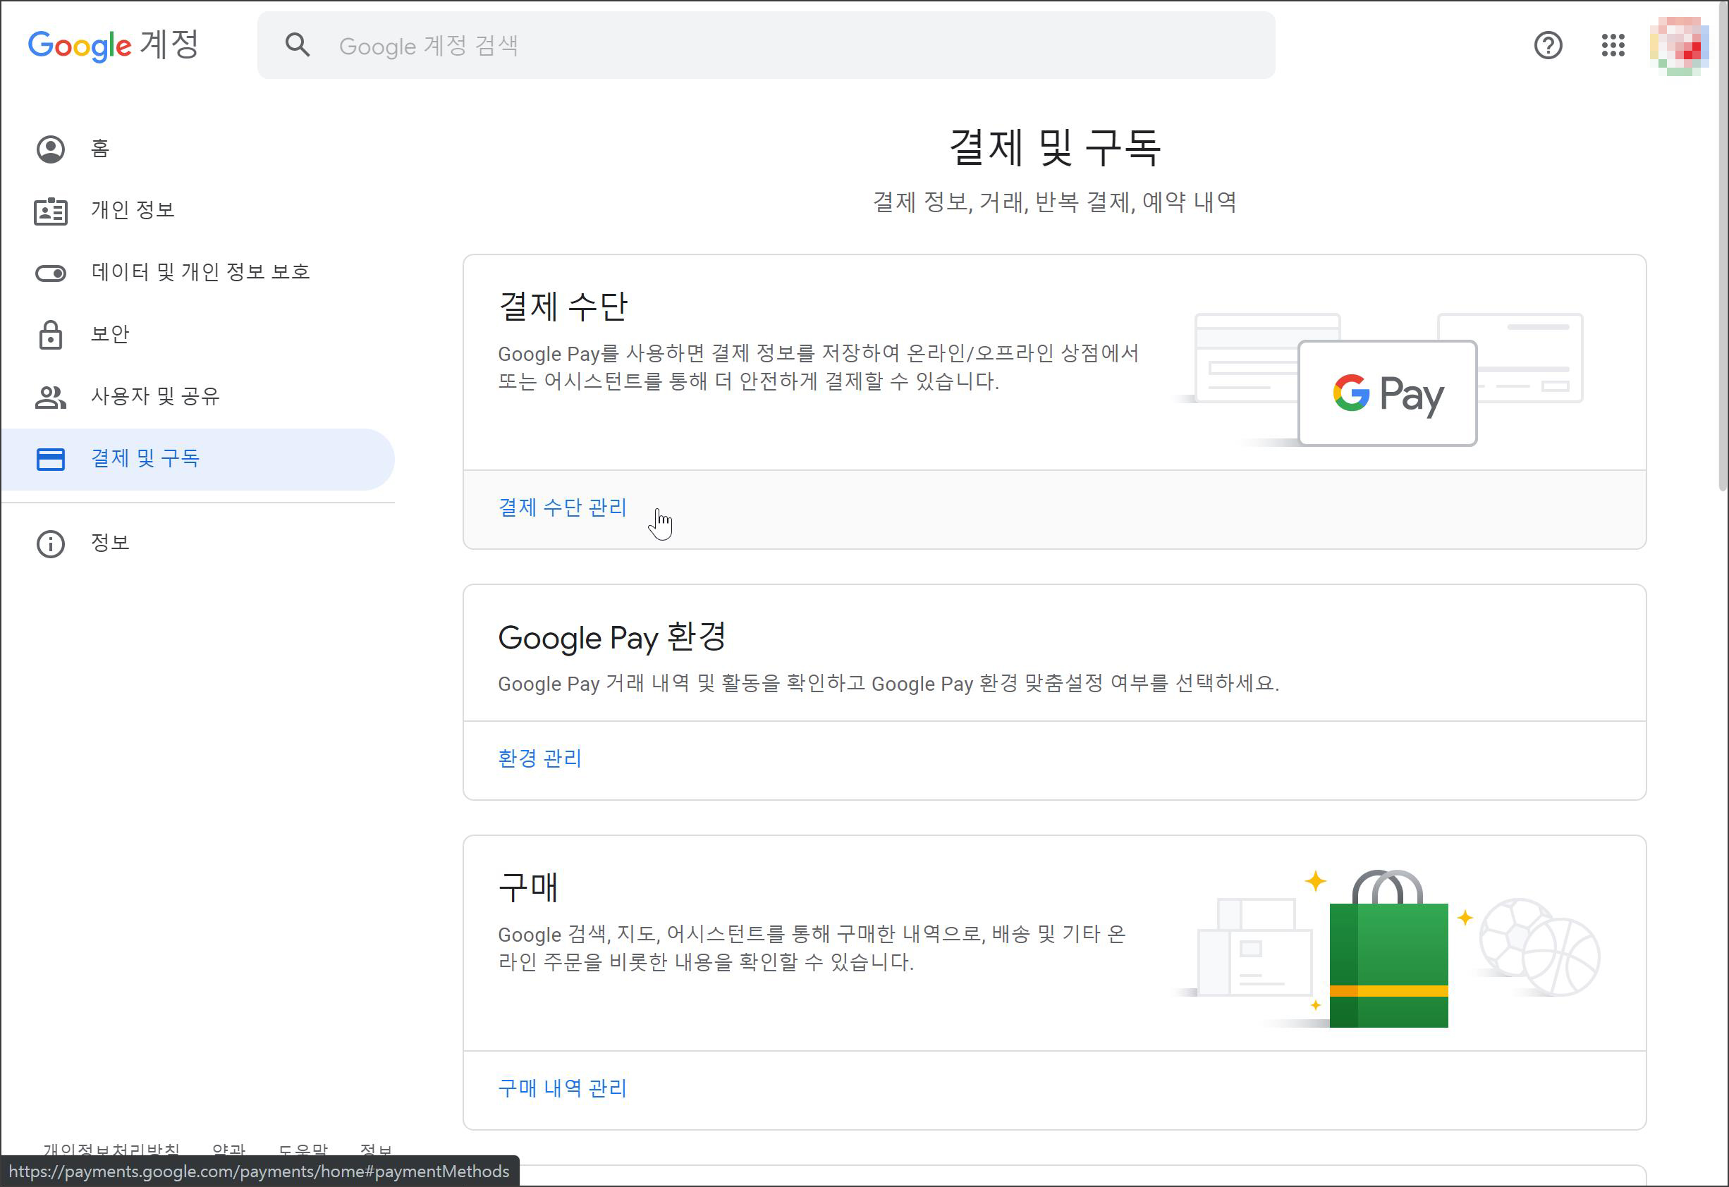This screenshot has width=1729, height=1187.
Task: Click the 구매 내역 관리 link
Action: coord(562,1089)
